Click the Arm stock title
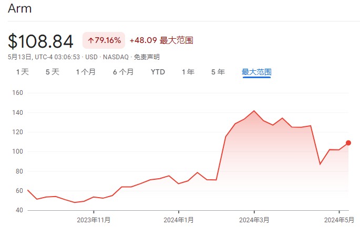 tap(20, 8)
